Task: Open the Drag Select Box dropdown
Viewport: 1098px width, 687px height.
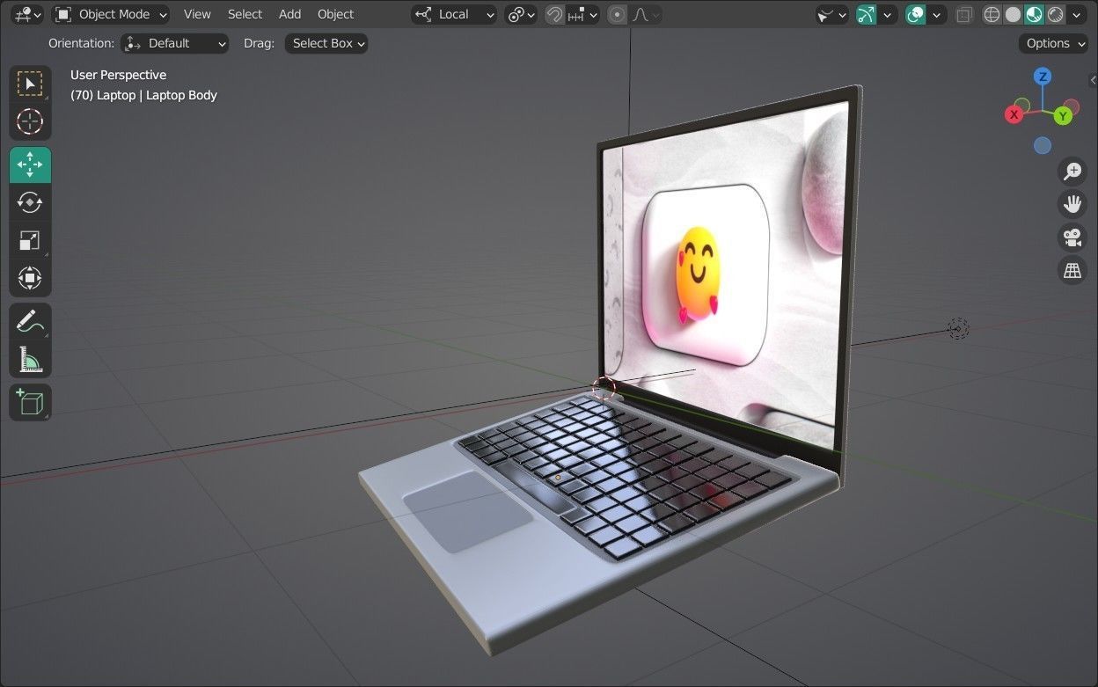Action: tap(326, 43)
